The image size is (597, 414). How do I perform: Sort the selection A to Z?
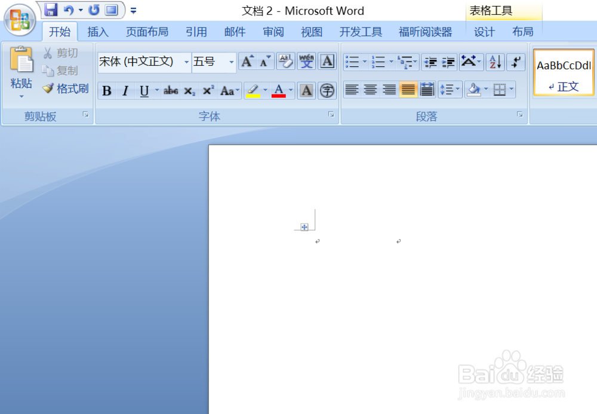[496, 62]
